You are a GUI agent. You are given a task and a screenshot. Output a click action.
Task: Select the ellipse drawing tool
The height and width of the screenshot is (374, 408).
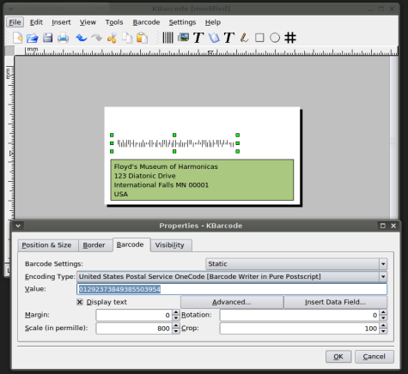[x=275, y=38]
